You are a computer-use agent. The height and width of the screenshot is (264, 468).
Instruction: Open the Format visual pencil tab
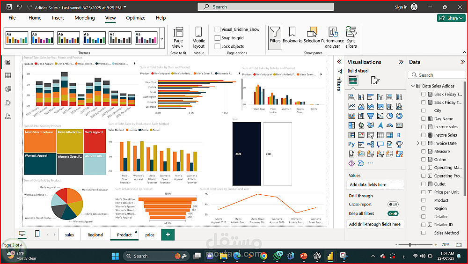coord(374,81)
